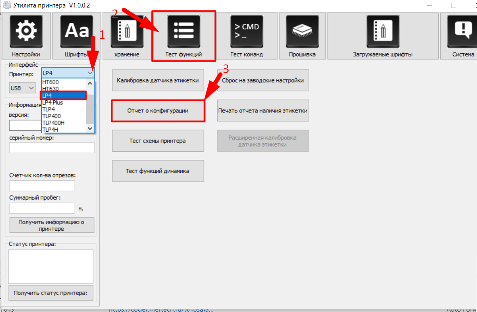Click Калибровка датчика этикетки button

(x=158, y=80)
